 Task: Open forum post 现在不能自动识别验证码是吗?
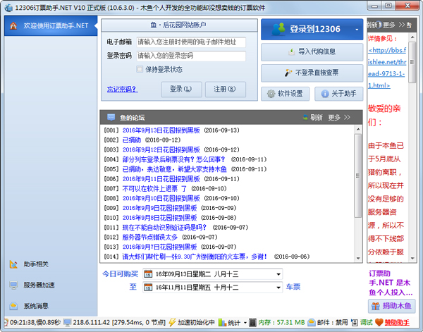tap(164, 228)
